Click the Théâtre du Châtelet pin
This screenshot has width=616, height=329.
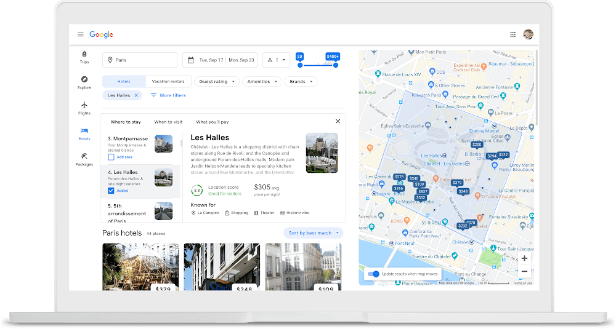pyautogui.click(x=455, y=256)
